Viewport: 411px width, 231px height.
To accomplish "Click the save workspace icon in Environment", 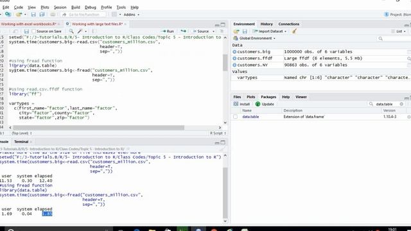I will 245,31.
